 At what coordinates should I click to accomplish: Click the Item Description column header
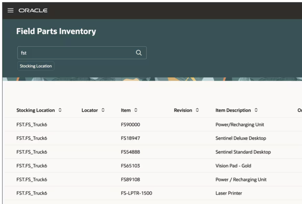pyautogui.click(x=233, y=110)
